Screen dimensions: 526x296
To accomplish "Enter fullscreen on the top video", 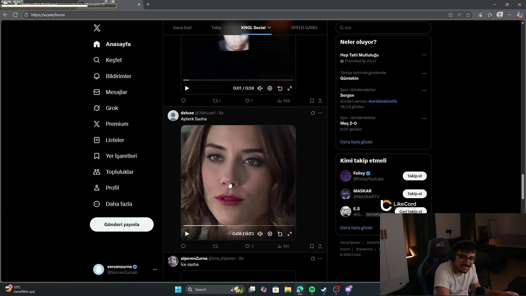I will pyautogui.click(x=289, y=88).
